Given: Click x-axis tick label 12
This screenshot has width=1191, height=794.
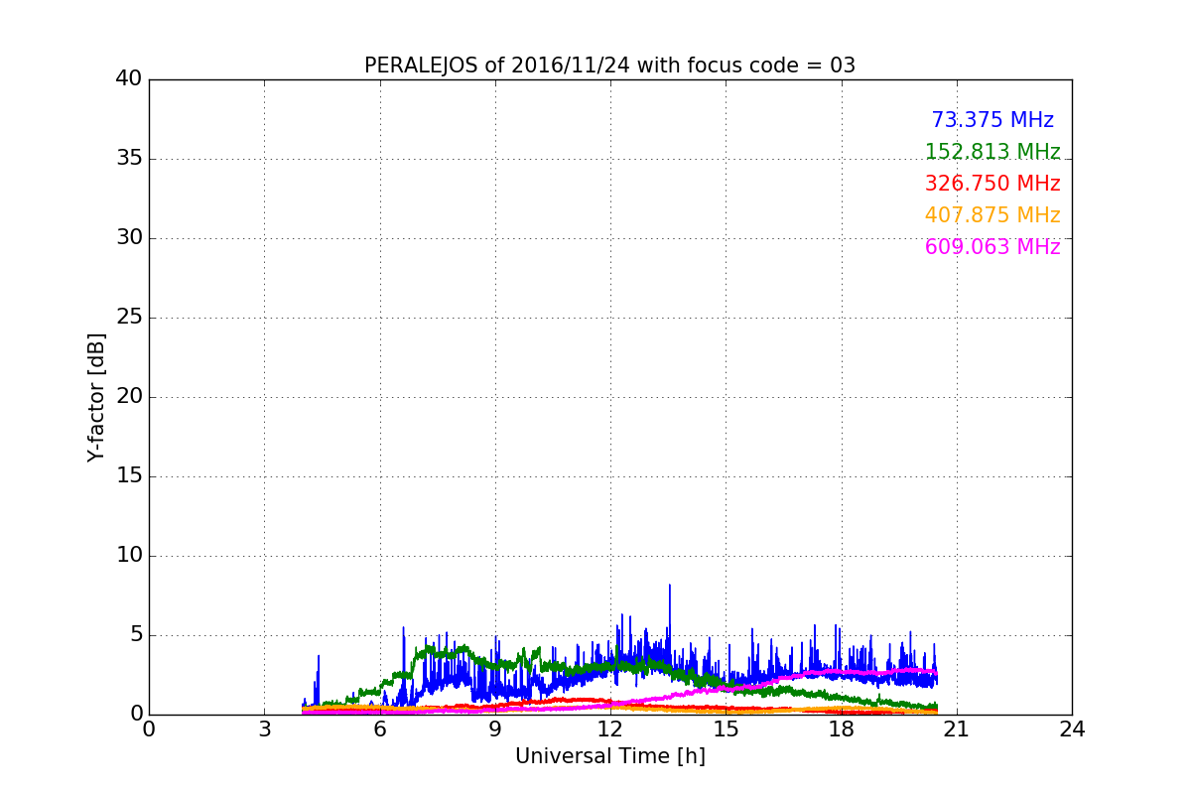Looking at the screenshot, I should [610, 729].
